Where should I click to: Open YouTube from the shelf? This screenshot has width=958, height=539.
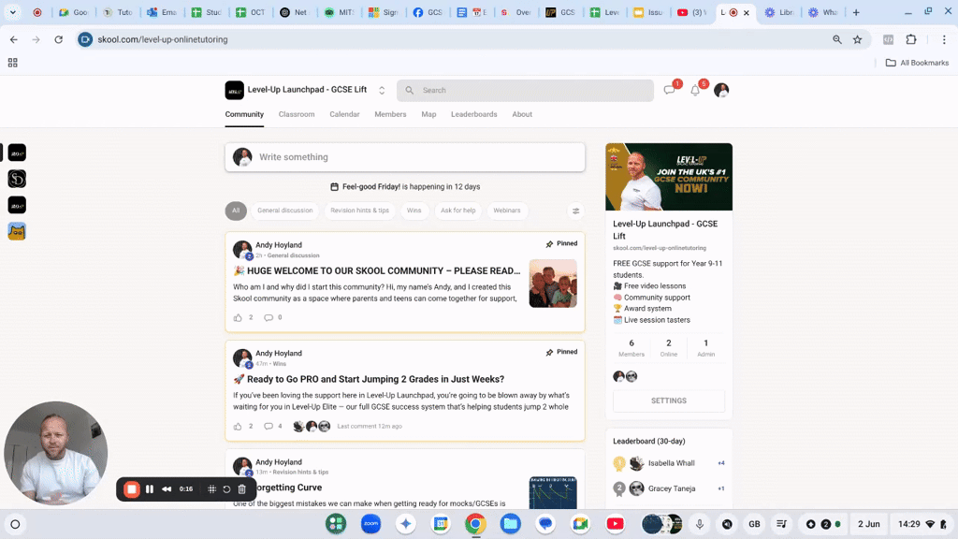(616, 524)
